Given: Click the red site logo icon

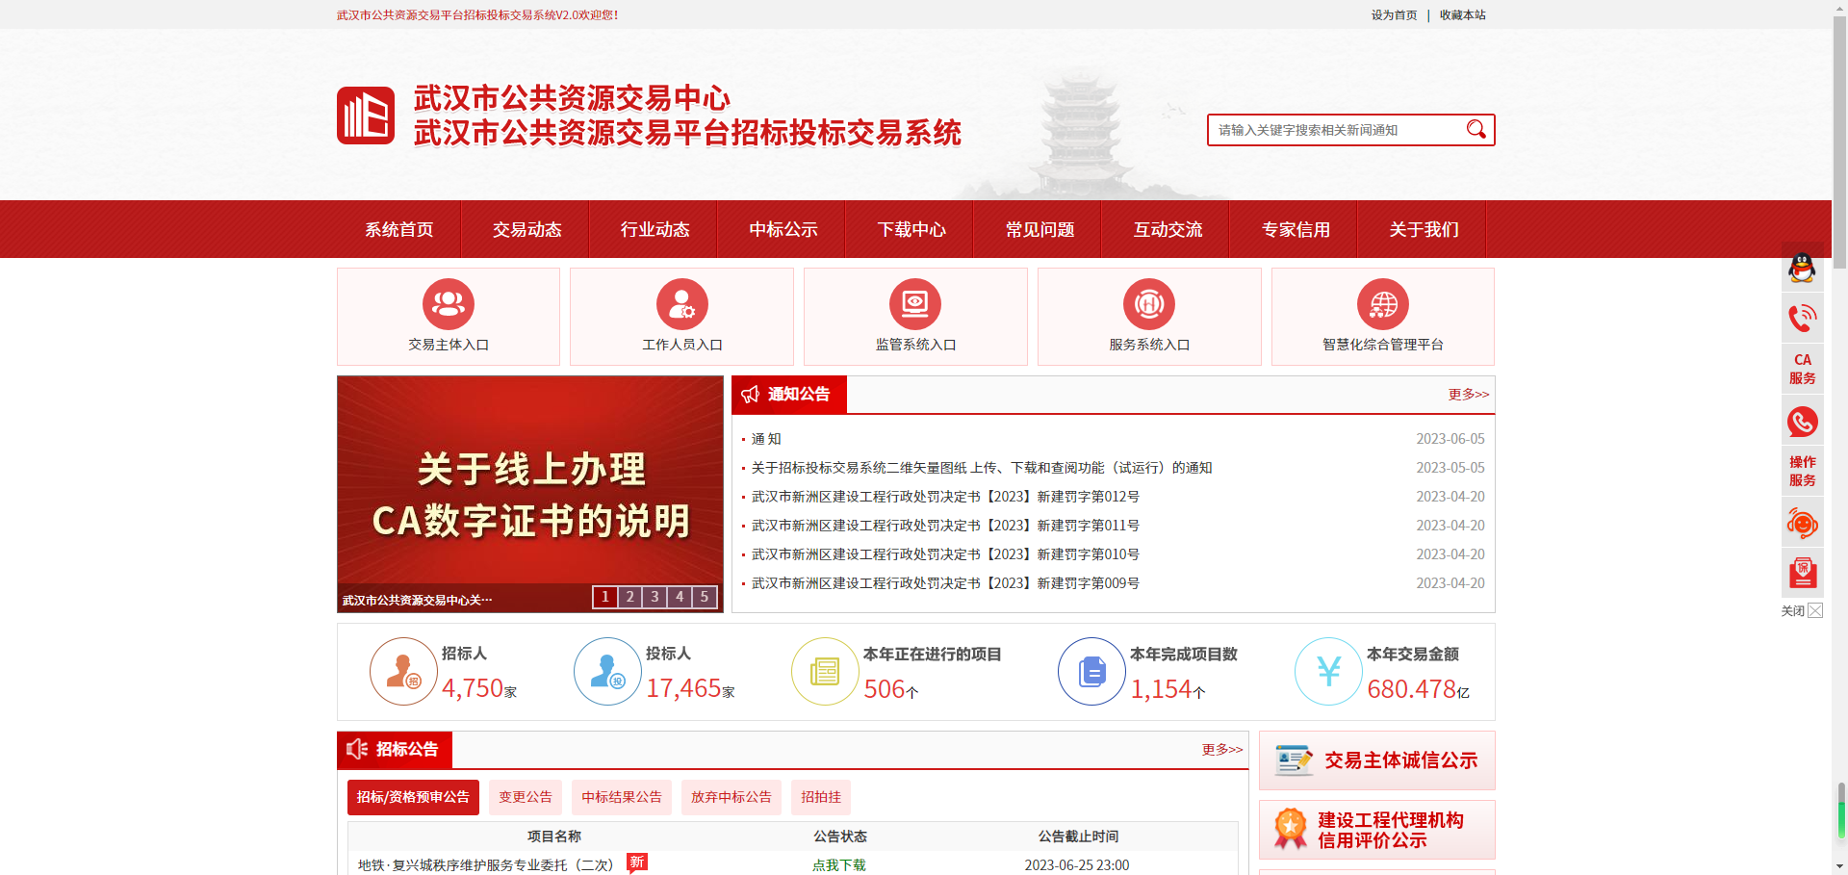Looking at the screenshot, I should coord(366,116).
